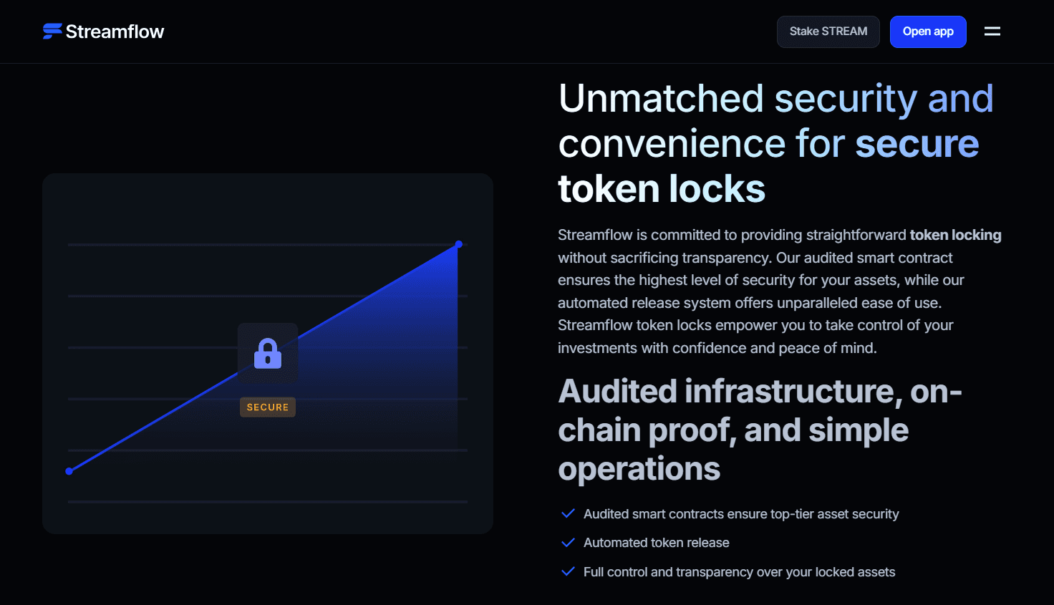Click the padlock icon in the chart
The height and width of the screenshot is (605, 1054).
pyautogui.click(x=268, y=353)
